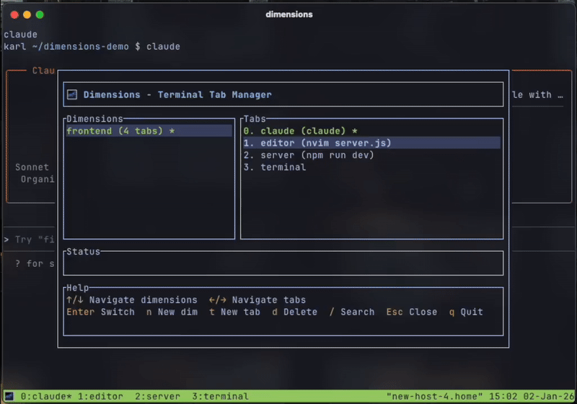The height and width of the screenshot is (404, 577).
Task: Click 0:claude* in the tmux status bar
Action: [x=46, y=396]
